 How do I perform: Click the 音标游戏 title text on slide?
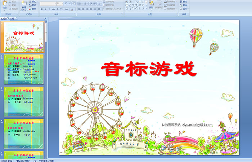coord(149,69)
